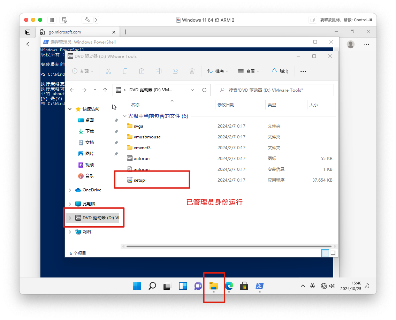The image size is (396, 320).
Task: Click the horizontal scrollbar in file list
Action: [229, 246]
